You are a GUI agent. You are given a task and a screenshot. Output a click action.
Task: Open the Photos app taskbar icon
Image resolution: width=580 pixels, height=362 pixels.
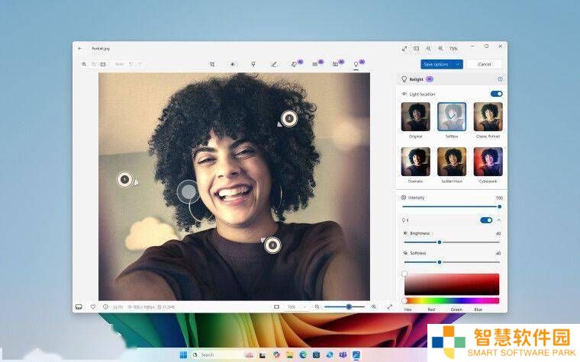click(x=356, y=355)
